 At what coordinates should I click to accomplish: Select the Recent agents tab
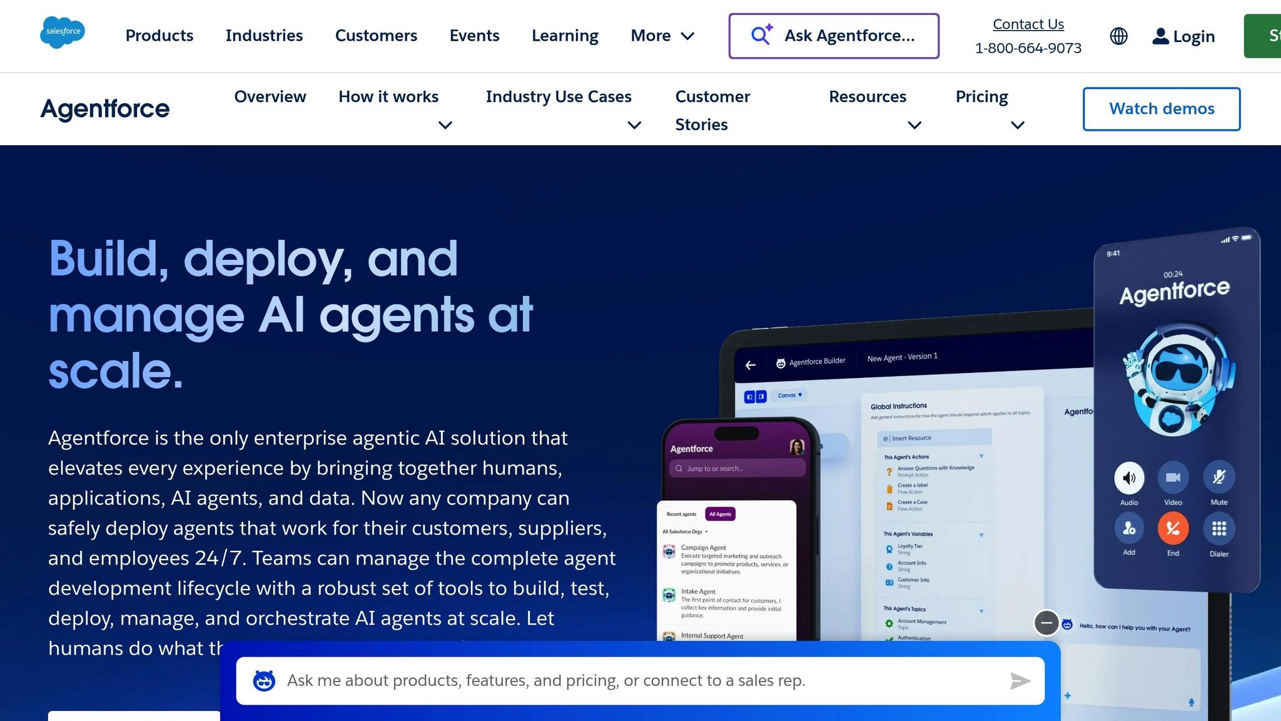pyautogui.click(x=681, y=514)
